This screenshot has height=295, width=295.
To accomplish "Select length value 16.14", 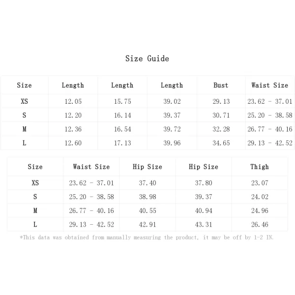I will click(x=122, y=115).
